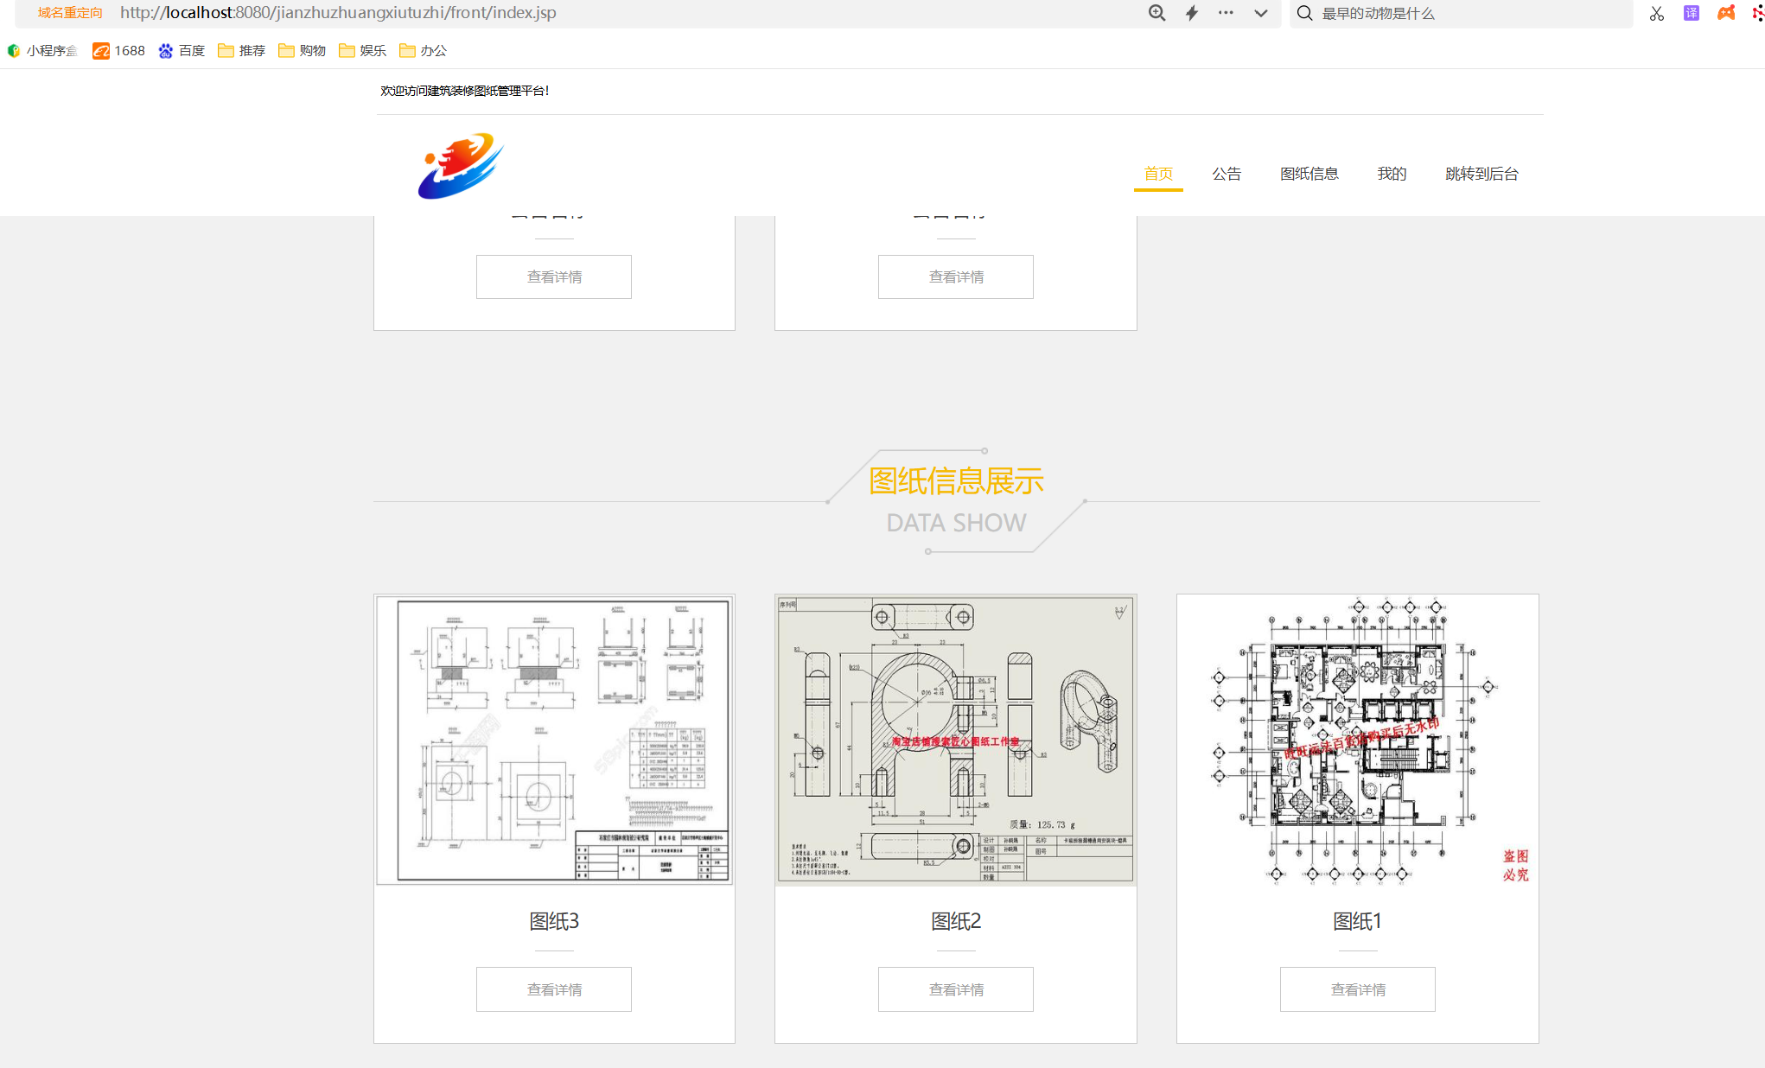Open the 1688 bookmark
1765x1068 pixels.
click(x=119, y=51)
